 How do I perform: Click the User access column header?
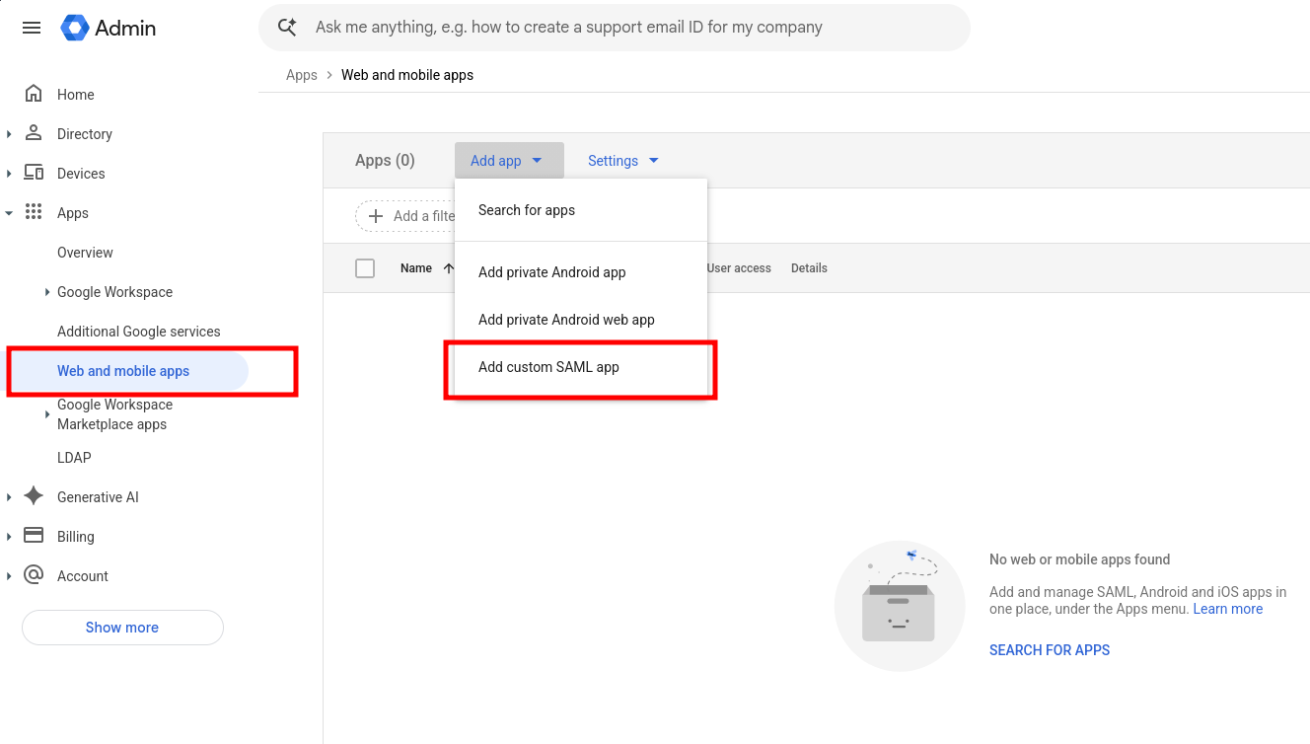(739, 268)
